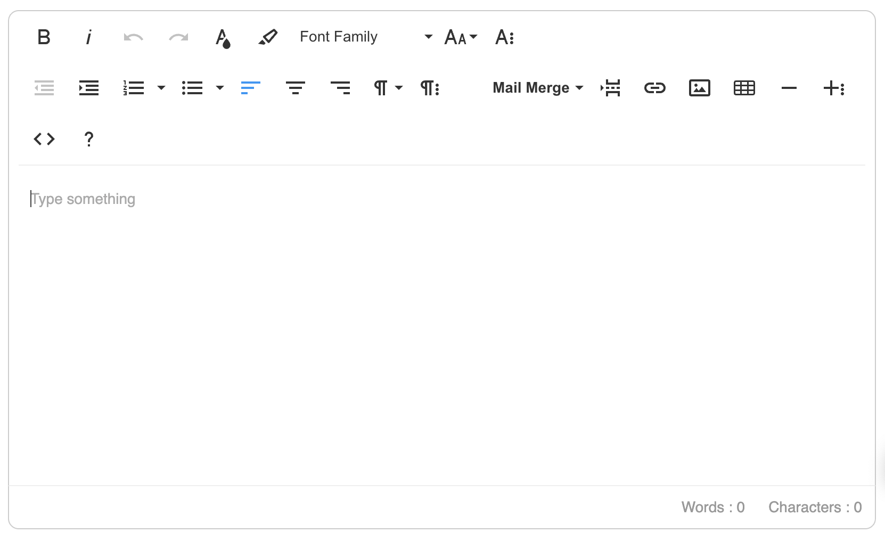The image size is (885, 541).
Task: Open the Font Family dropdown
Action: [x=365, y=37]
